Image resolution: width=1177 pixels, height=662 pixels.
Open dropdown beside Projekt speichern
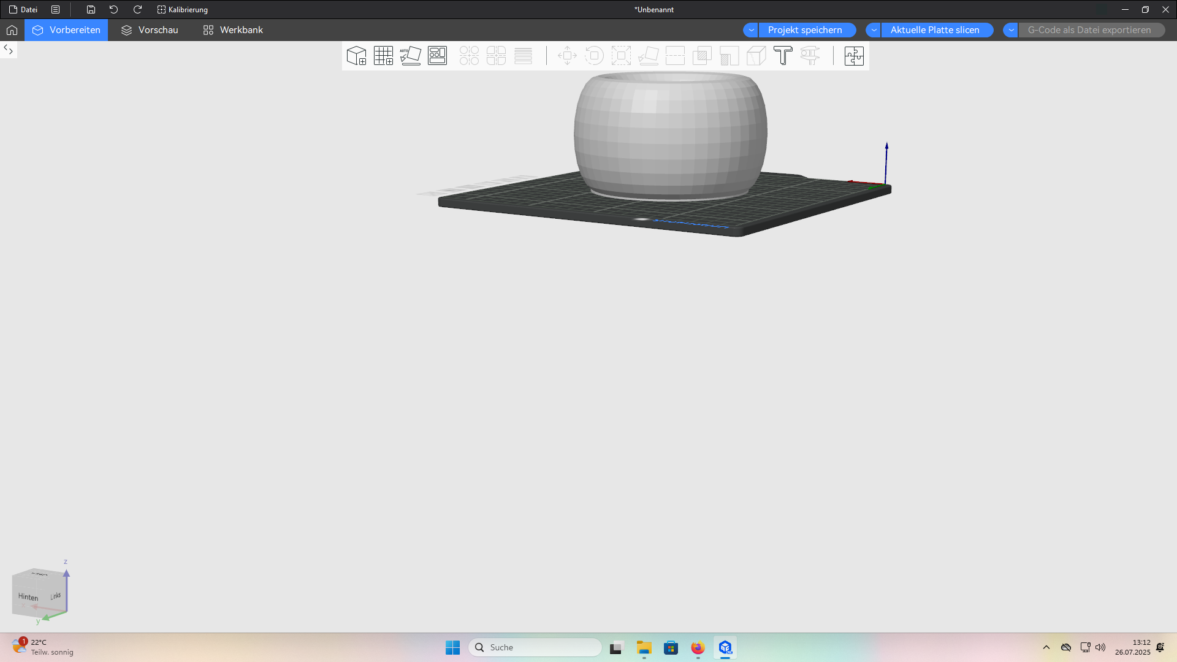[x=751, y=30]
